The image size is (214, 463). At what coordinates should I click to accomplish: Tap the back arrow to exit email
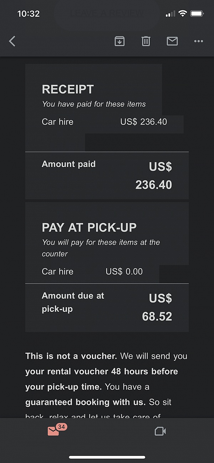(x=12, y=41)
